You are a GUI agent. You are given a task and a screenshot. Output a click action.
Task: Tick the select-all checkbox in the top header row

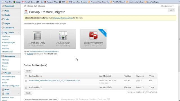point(26,76)
